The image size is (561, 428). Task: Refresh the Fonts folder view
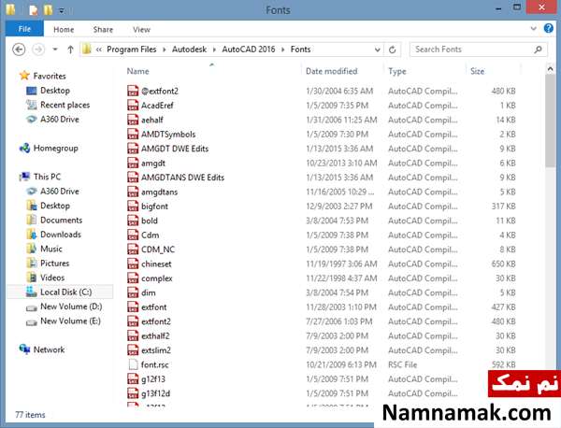tap(392, 50)
